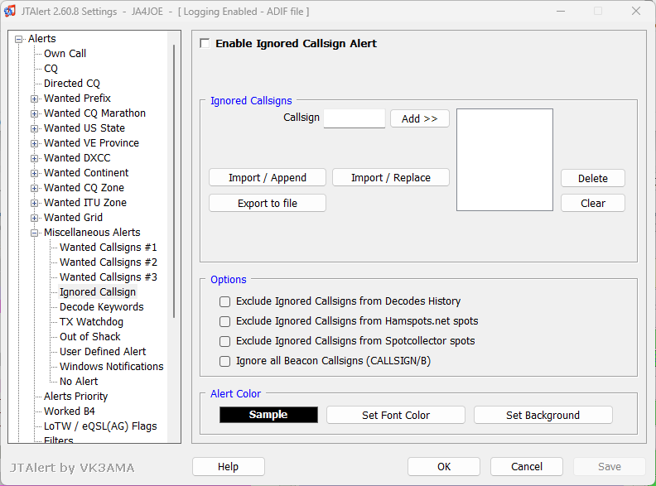This screenshot has height=486, width=656.
Task: Click the settings tree vertical scrollbar
Action: 174,180
